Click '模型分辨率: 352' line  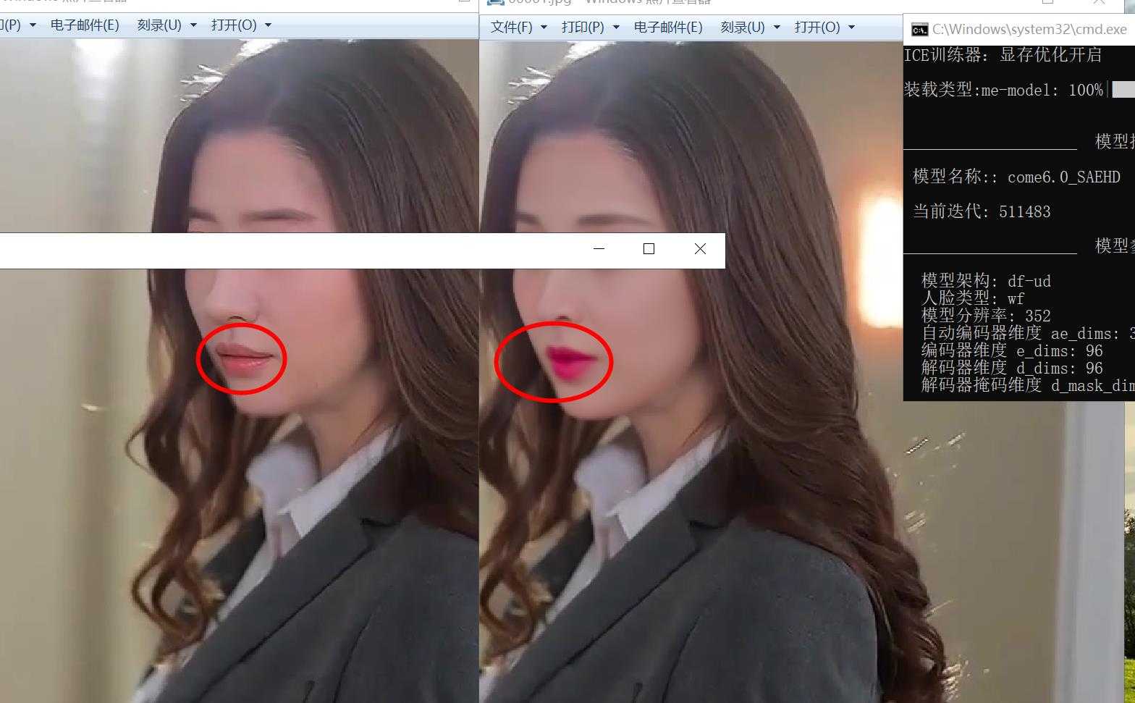(x=986, y=316)
